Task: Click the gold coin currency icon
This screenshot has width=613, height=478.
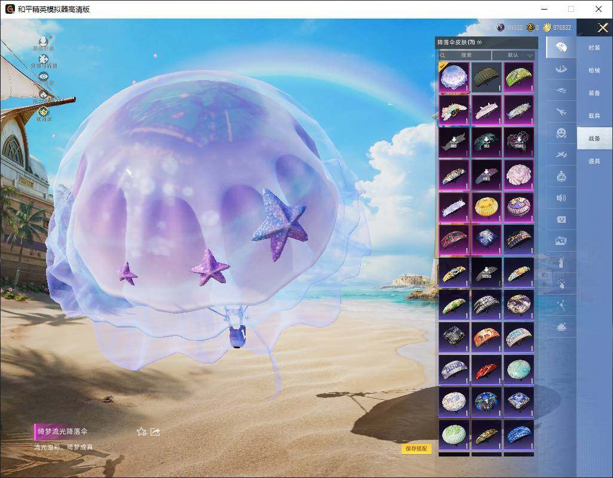Action: 547,27
